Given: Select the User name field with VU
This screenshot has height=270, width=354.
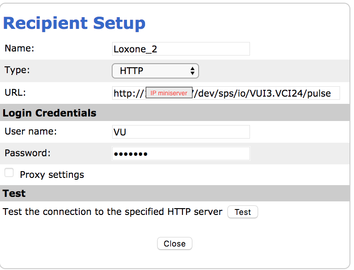Looking at the screenshot, I should coord(181,132).
